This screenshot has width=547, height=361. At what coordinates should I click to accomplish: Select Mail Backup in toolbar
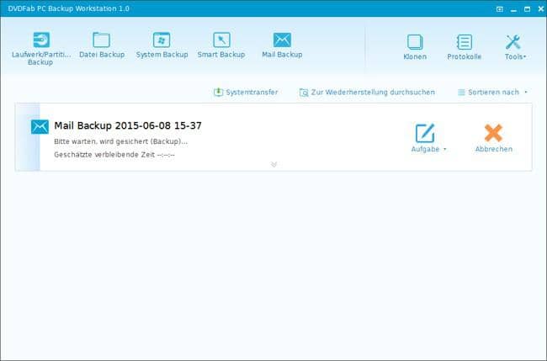(x=282, y=45)
